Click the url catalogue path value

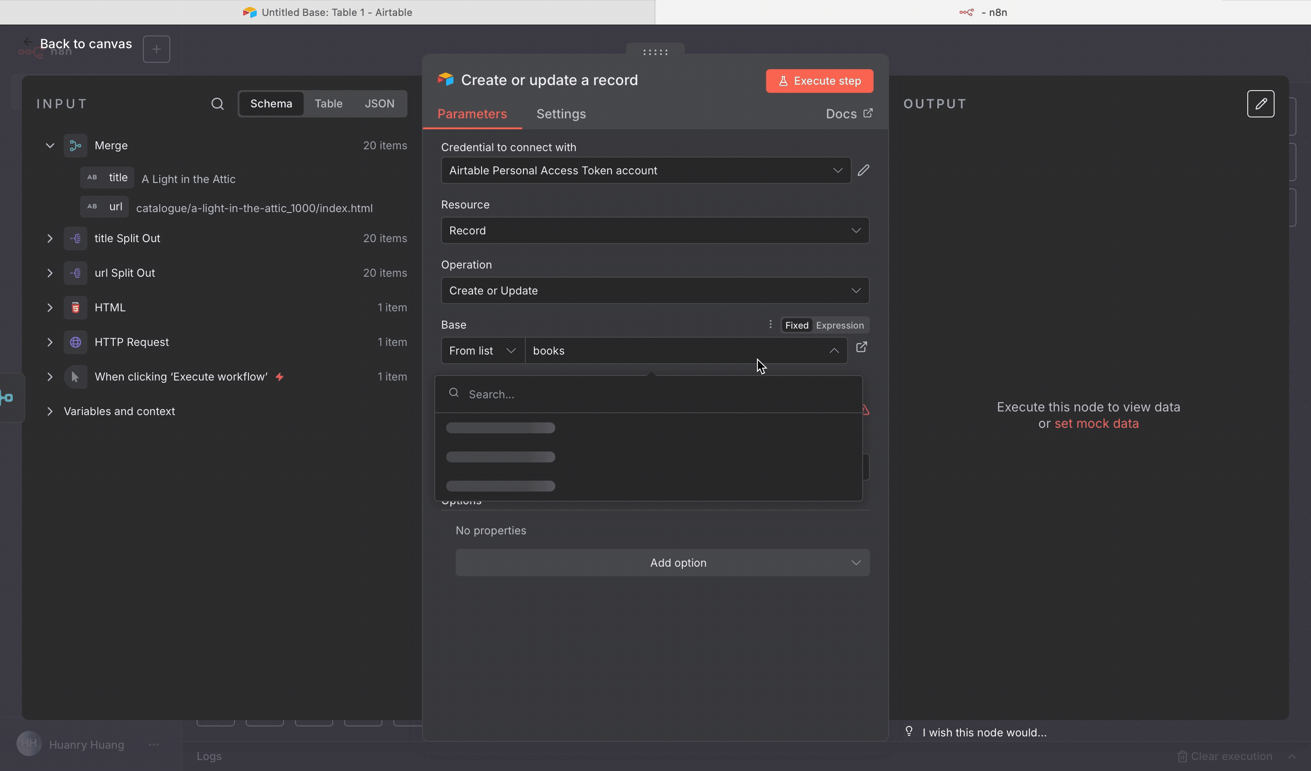(254, 208)
